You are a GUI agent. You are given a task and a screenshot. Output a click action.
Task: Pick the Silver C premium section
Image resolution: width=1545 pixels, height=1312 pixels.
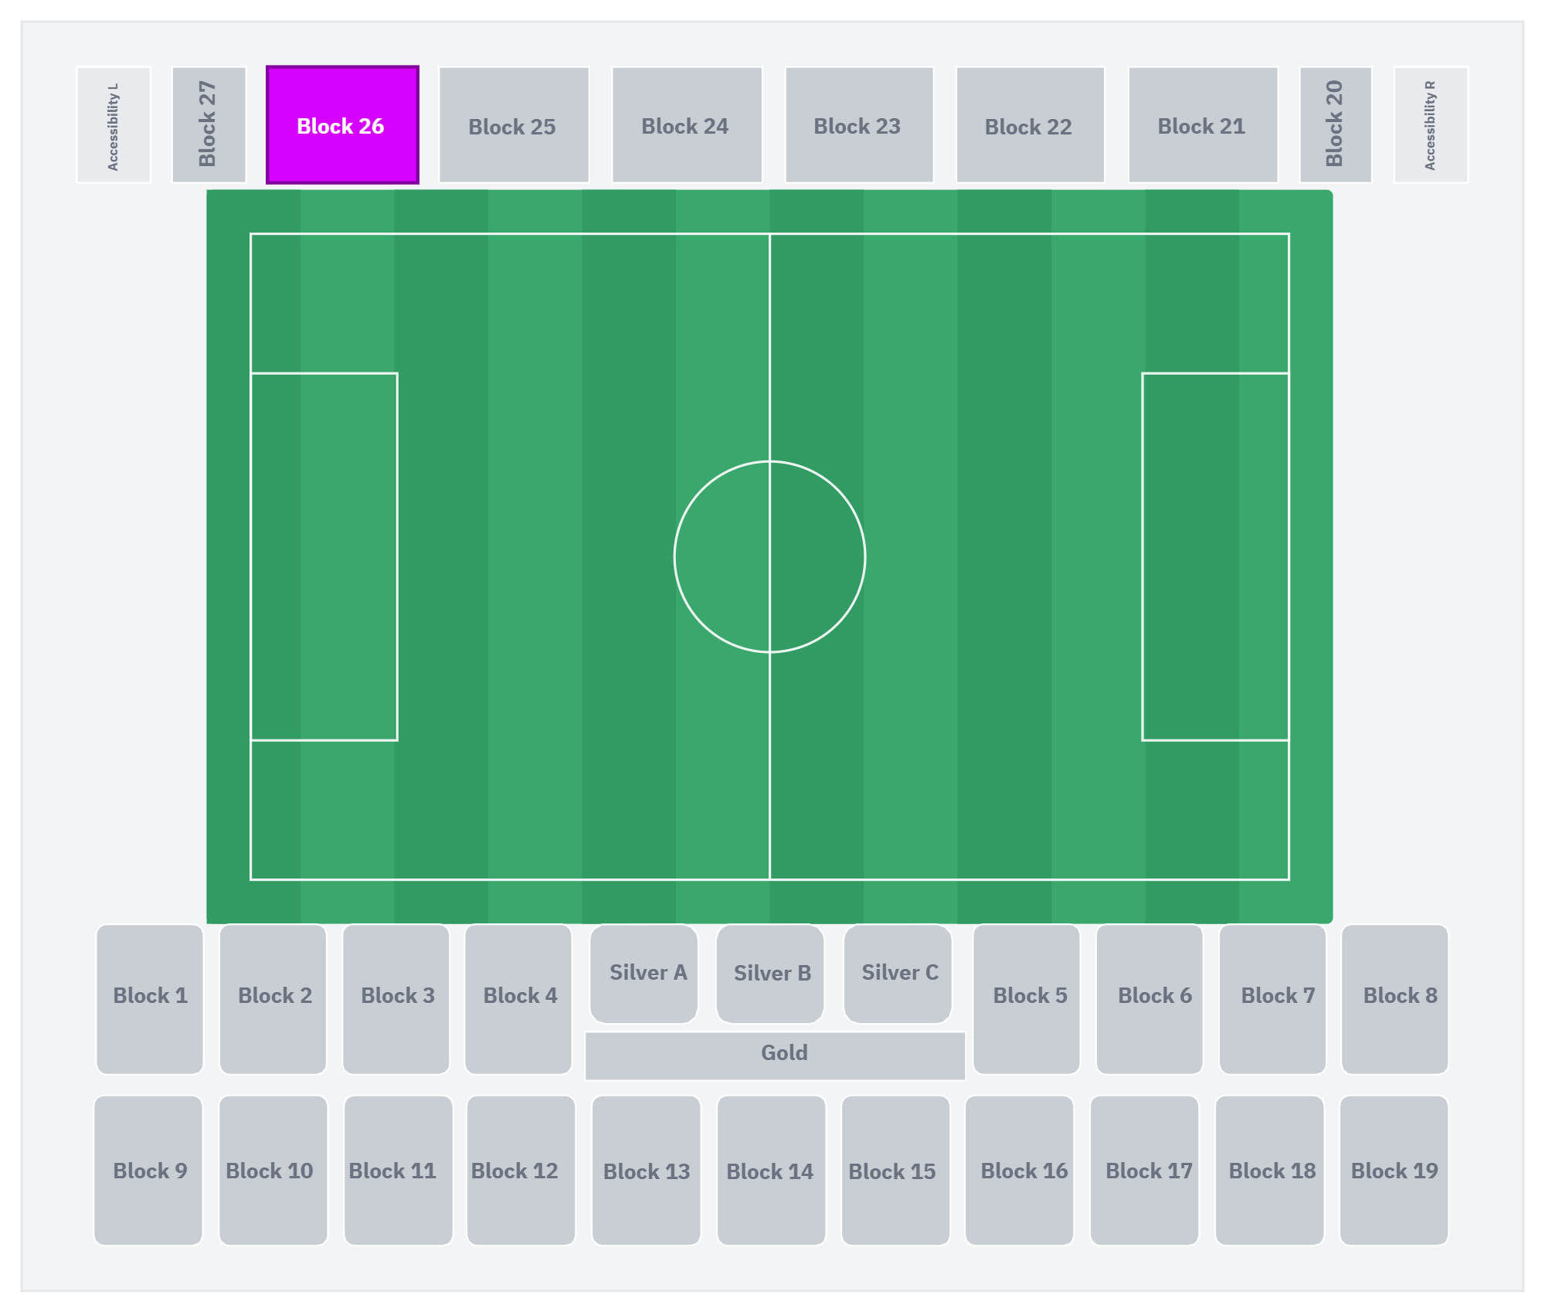coord(898,974)
